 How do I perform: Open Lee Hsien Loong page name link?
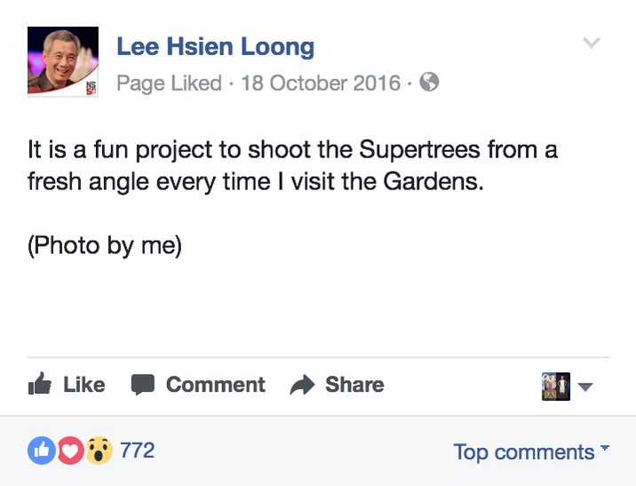215,47
